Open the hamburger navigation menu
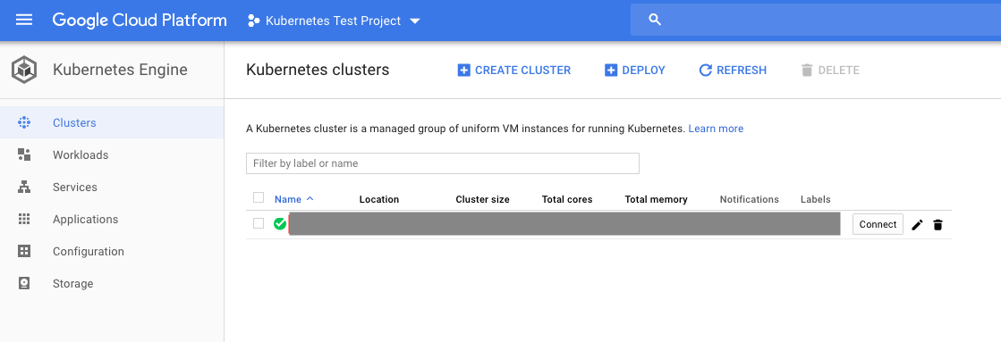Screen dimensions: 1001x342 tap(23, 21)
